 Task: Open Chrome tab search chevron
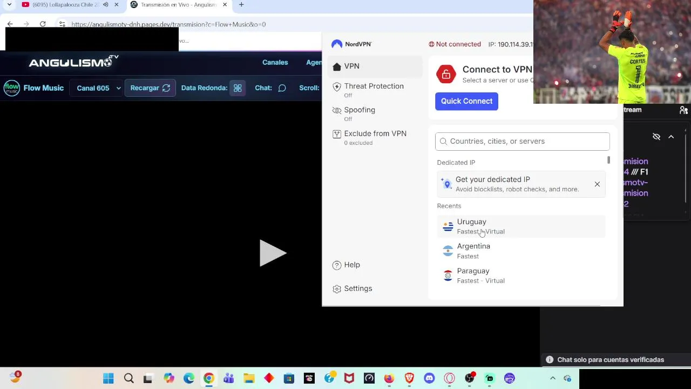click(x=9, y=5)
